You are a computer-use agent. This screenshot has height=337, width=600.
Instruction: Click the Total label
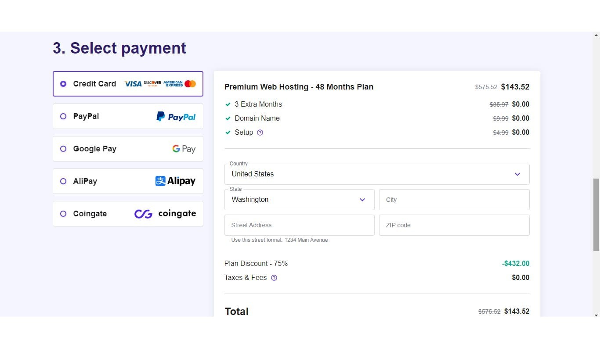237,312
